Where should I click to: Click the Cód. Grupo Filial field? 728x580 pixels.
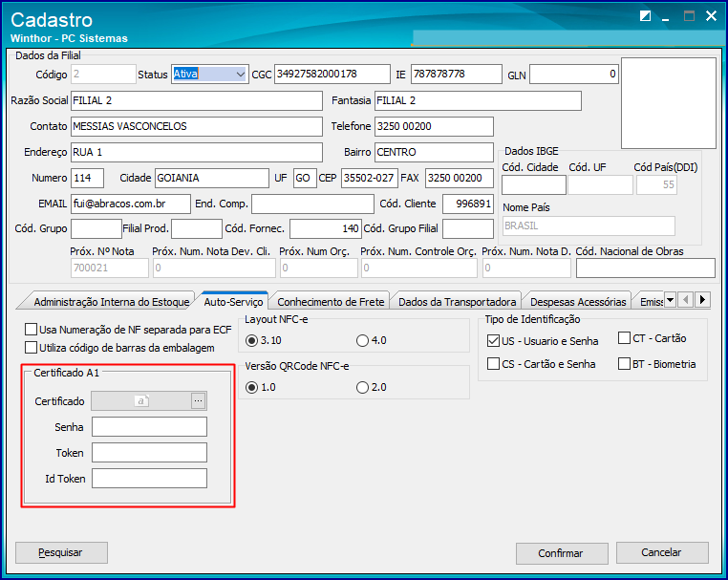468,229
